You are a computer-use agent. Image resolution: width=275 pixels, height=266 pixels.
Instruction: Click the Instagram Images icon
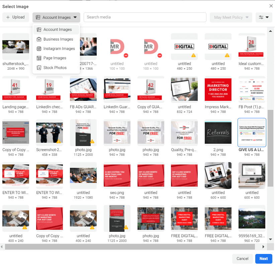click(x=39, y=49)
